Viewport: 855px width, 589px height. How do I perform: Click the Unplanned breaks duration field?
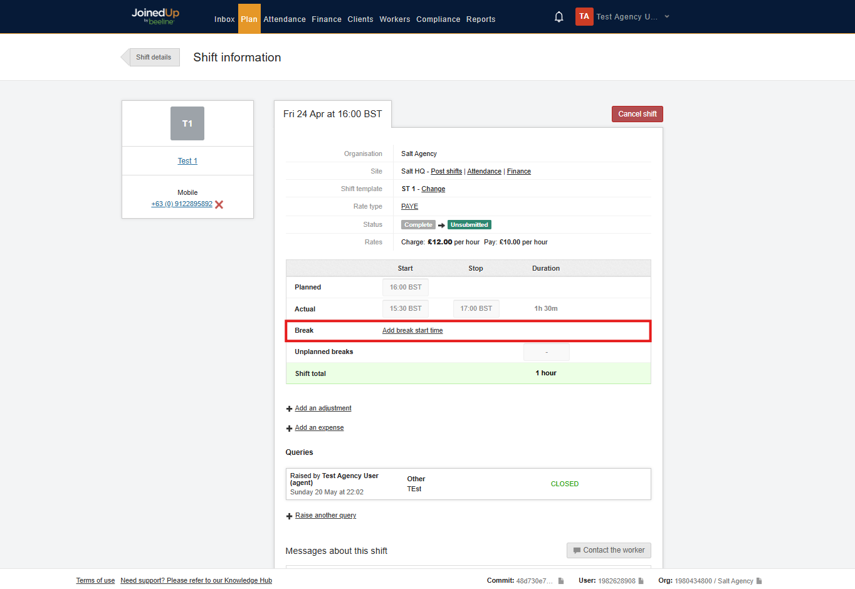pos(547,352)
